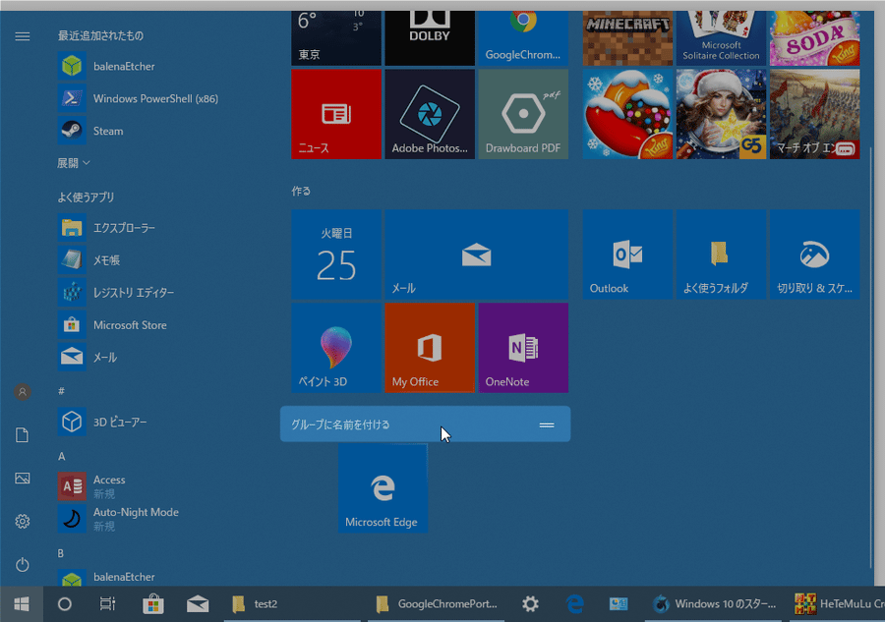The height and width of the screenshot is (622, 885).
Task: Launch Adobe Photoshop Express tile
Action: 430,114
